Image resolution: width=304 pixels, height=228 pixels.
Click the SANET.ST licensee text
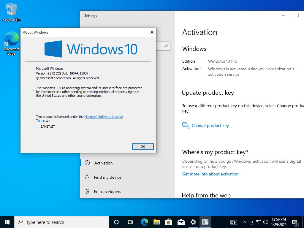pyautogui.click(x=48, y=126)
